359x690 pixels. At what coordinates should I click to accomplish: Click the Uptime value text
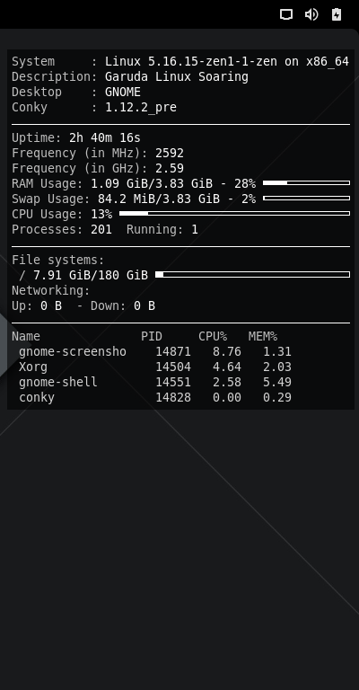coord(105,137)
